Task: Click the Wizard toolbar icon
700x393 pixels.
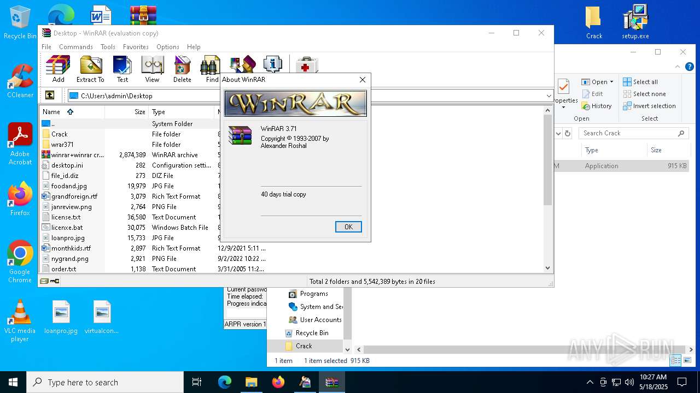Action: [243, 64]
